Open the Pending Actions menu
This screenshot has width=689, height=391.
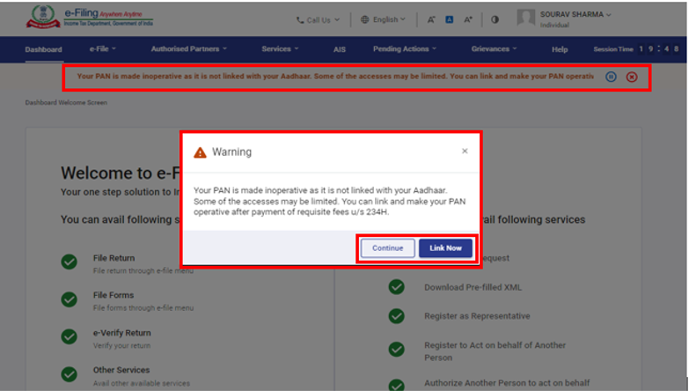click(405, 49)
